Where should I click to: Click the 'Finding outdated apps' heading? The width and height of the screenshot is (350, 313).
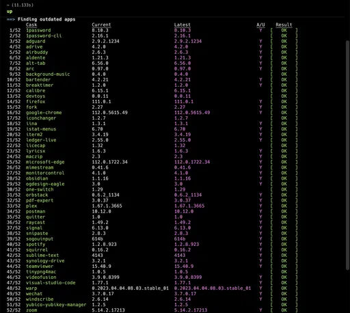pos(46,19)
